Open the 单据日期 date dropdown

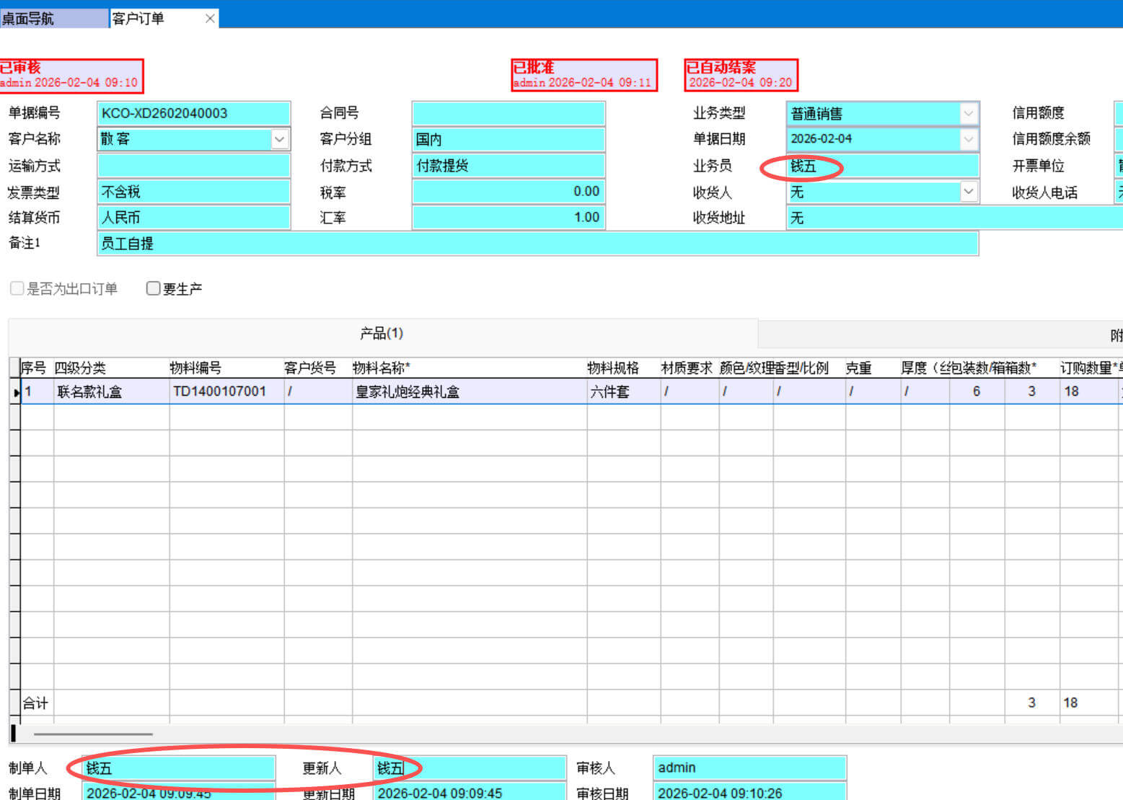969,139
